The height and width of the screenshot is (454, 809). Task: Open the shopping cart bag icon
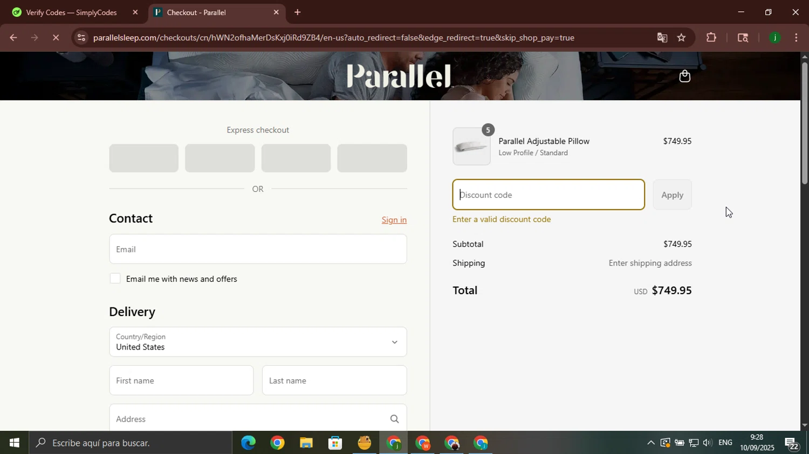click(x=684, y=76)
